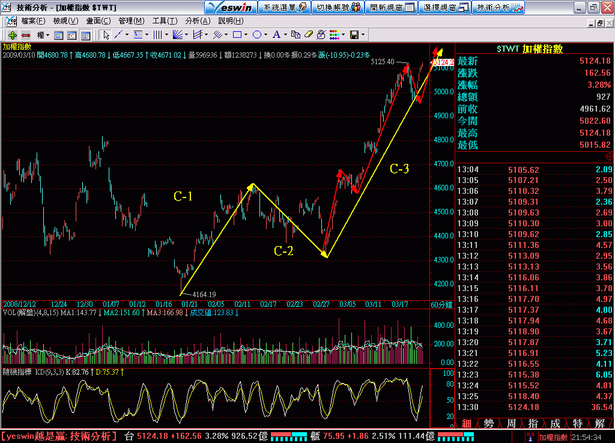Switch to the 特 tab
This screenshot has height=443, width=615.
(578, 423)
